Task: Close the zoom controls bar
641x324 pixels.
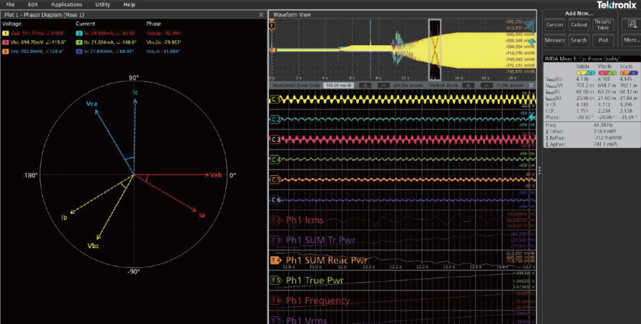Action: pos(532,85)
